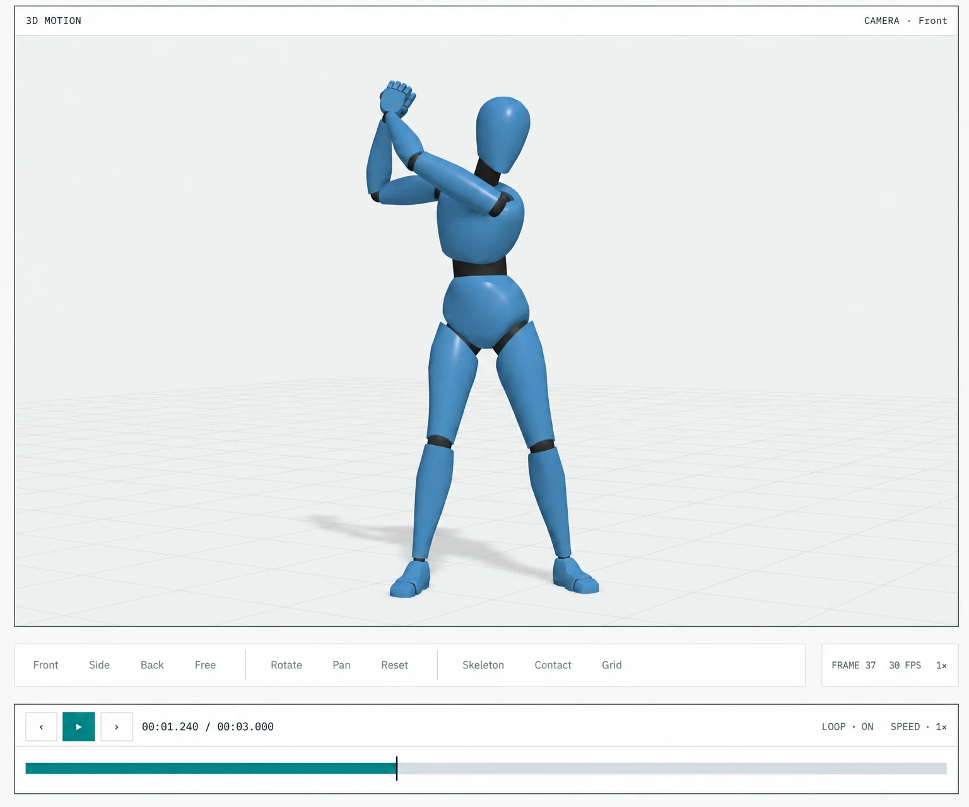Click the FRAME 37 readout
Viewport: 969px width, 807px height.
(854, 665)
